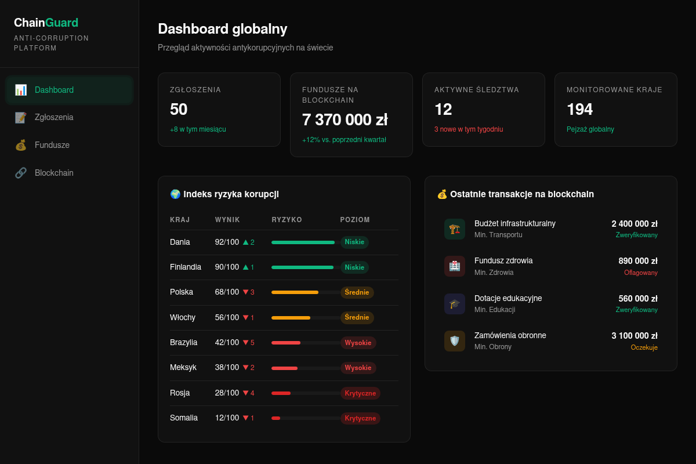Click the construction icon for Budżet infrastrukturalny
The height and width of the screenshot is (464, 696).
pyautogui.click(x=455, y=229)
